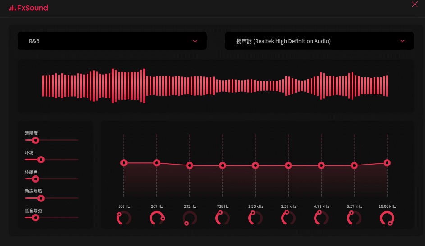Click the 738 Hz frequency knob
The width and height of the screenshot is (425, 246).
(223, 218)
